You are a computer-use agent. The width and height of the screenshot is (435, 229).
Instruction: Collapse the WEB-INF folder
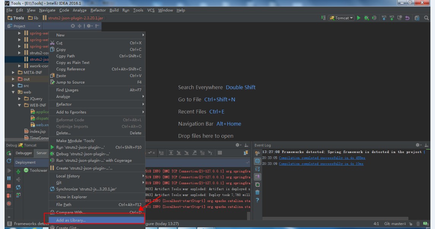click(19, 105)
